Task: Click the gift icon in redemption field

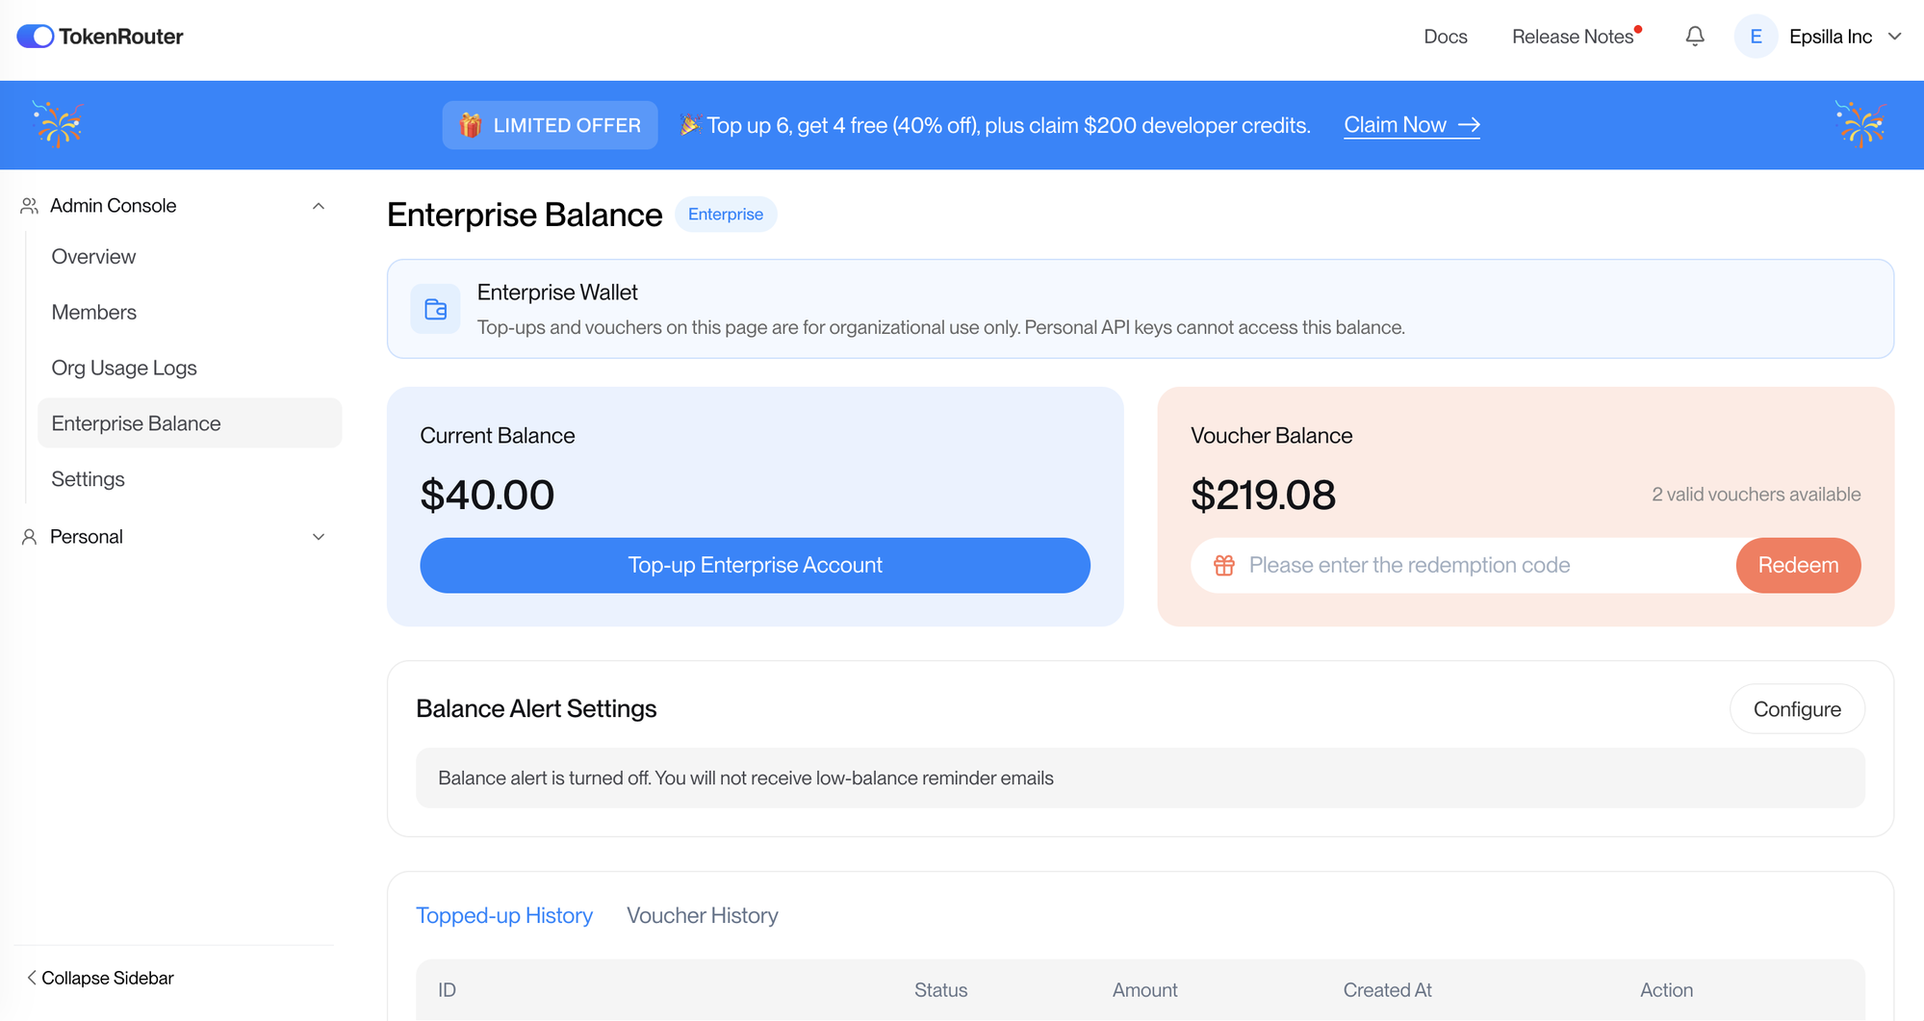Action: [x=1224, y=566]
